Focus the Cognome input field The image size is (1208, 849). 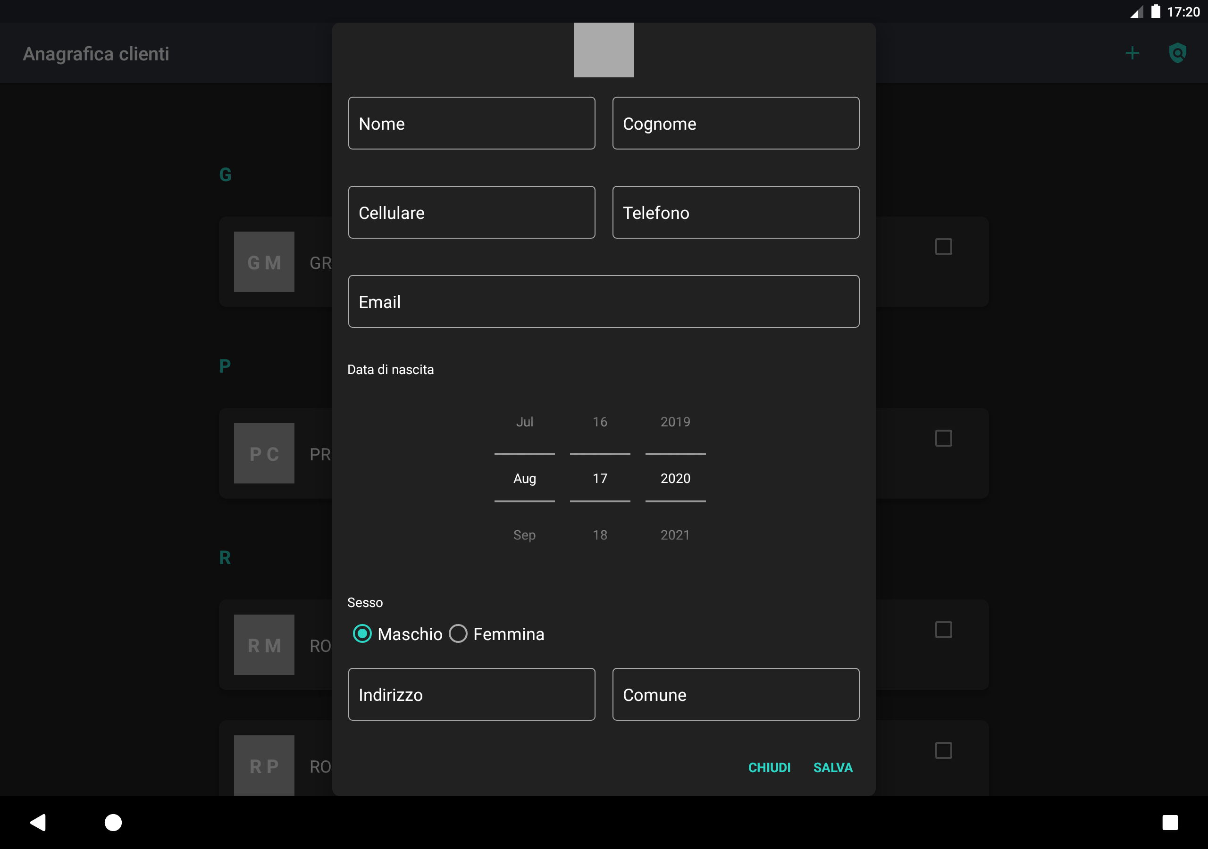[x=736, y=123]
